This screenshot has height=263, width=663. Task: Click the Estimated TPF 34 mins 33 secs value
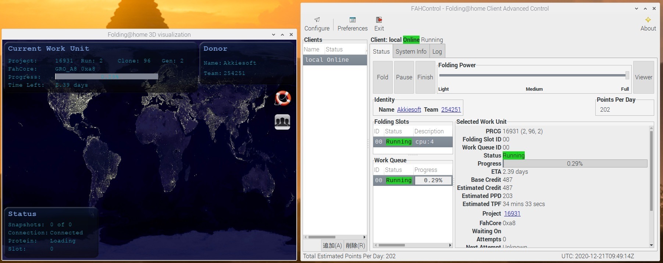524,204
